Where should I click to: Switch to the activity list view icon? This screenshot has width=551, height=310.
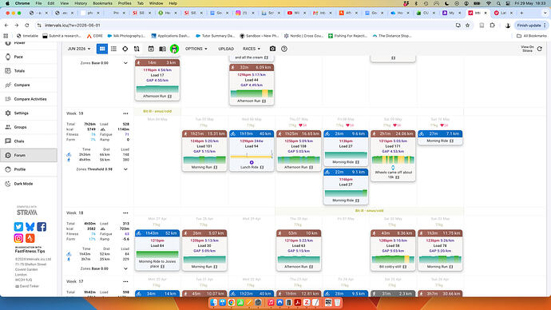(113, 49)
